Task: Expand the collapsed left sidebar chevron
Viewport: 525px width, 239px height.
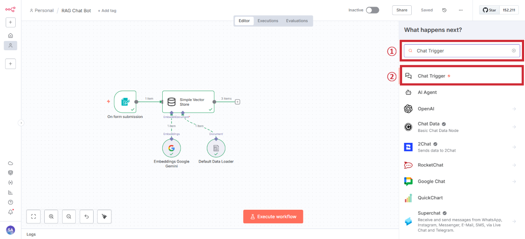Action: [21, 123]
